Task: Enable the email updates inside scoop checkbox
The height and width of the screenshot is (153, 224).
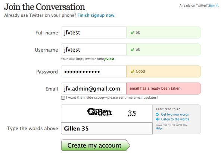Action: coord(63,98)
